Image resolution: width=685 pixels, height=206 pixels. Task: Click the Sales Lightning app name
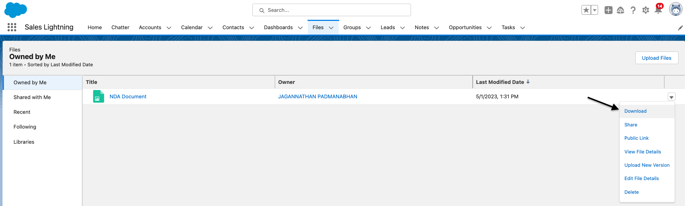coord(49,27)
